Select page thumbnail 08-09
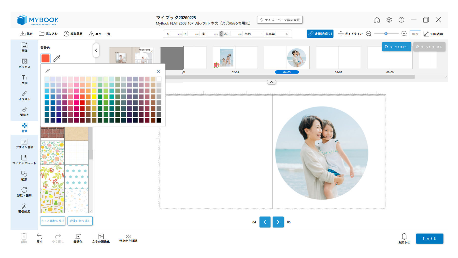Viewport: 458px width, 258px height. coord(390,58)
